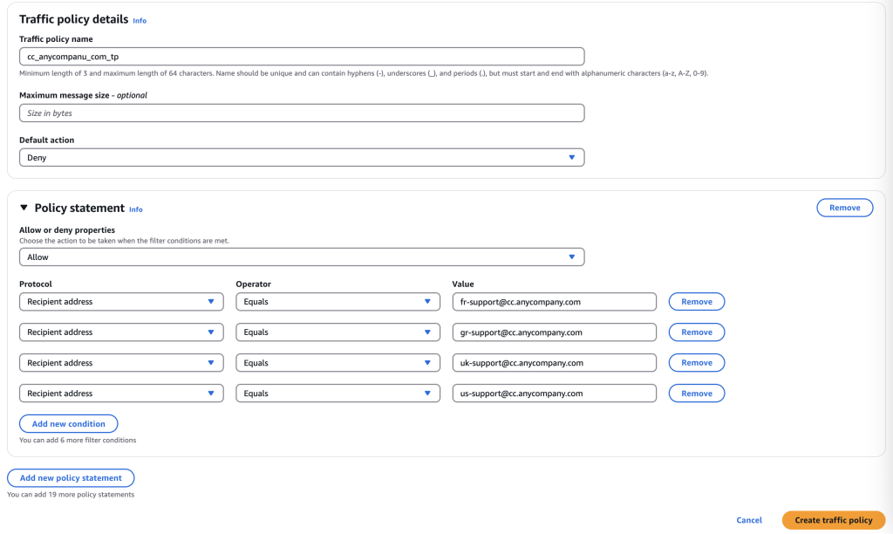Open Protocol dropdown for uk-support row
This screenshot has height=534, width=893.
tap(120, 363)
